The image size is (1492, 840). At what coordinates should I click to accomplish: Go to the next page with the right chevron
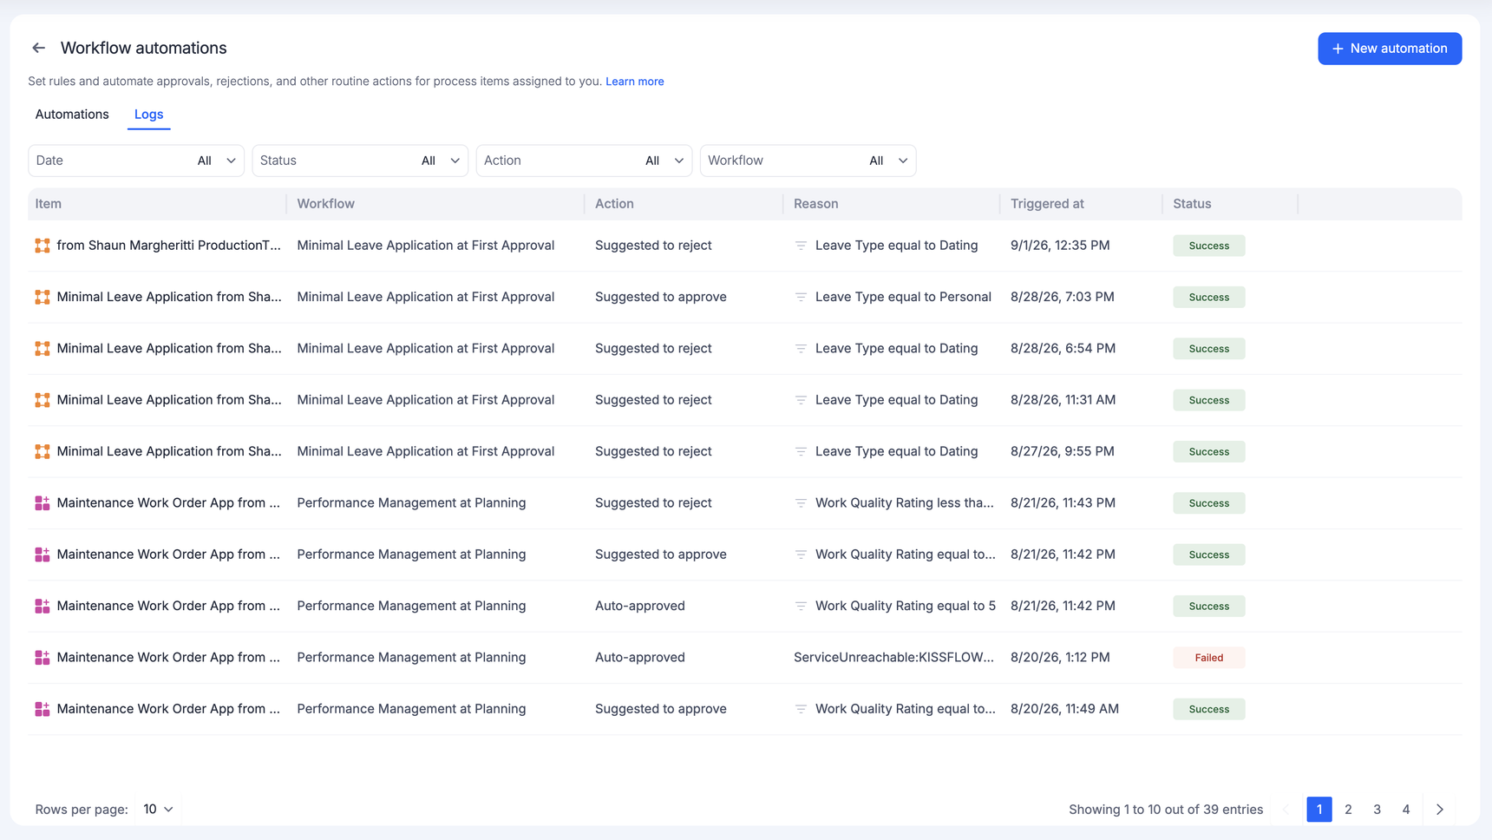1440,810
